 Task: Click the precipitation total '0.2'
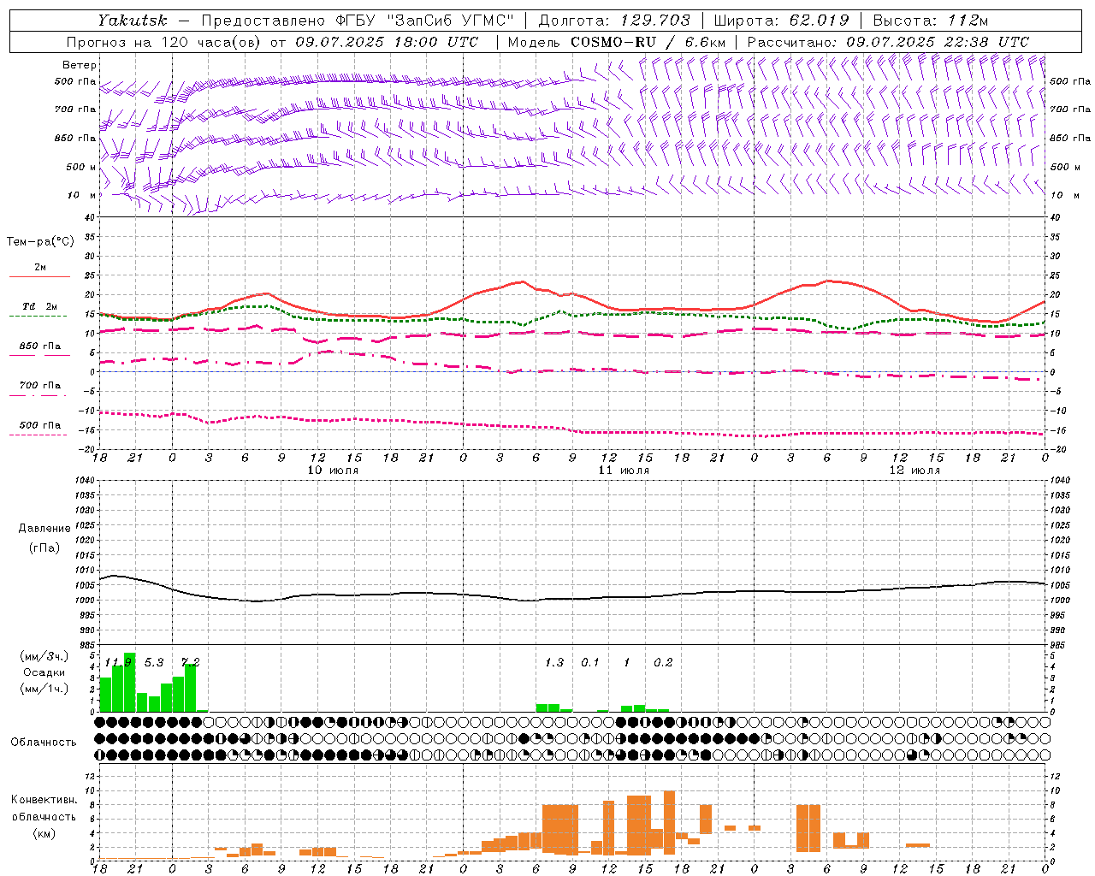(663, 663)
